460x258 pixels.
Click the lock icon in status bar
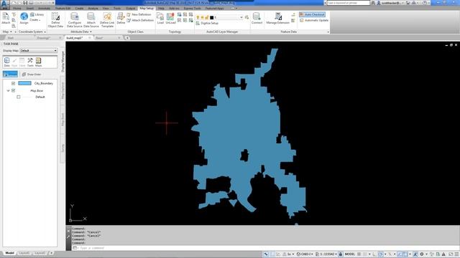[x=341, y=254]
